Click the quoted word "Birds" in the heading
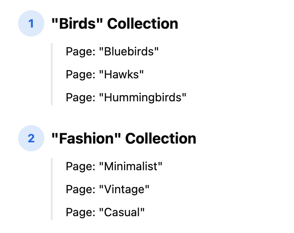Image resolution: width=294 pixels, height=233 pixels. pyautogui.click(x=77, y=23)
